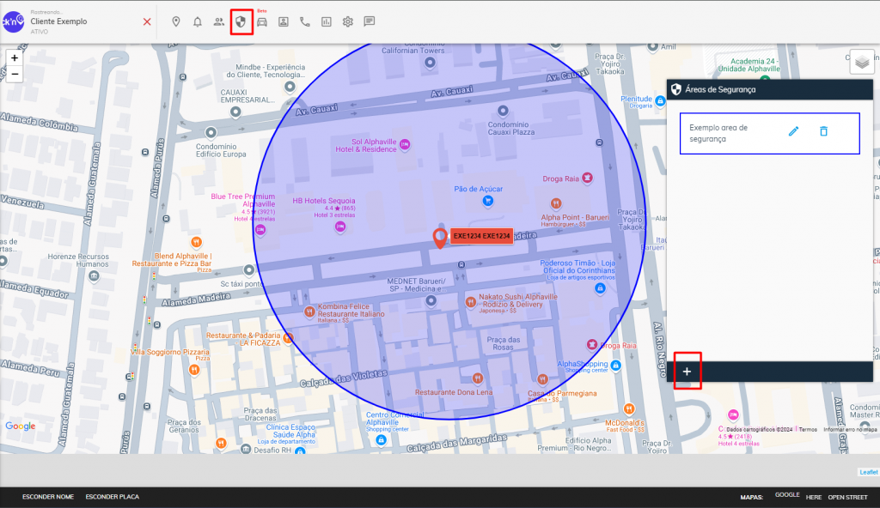Click the Restaurante Dona Lena marker
Screen dimensions: 880x508
(x=478, y=378)
